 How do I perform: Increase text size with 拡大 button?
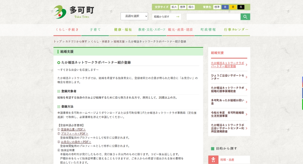coord(174,7)
